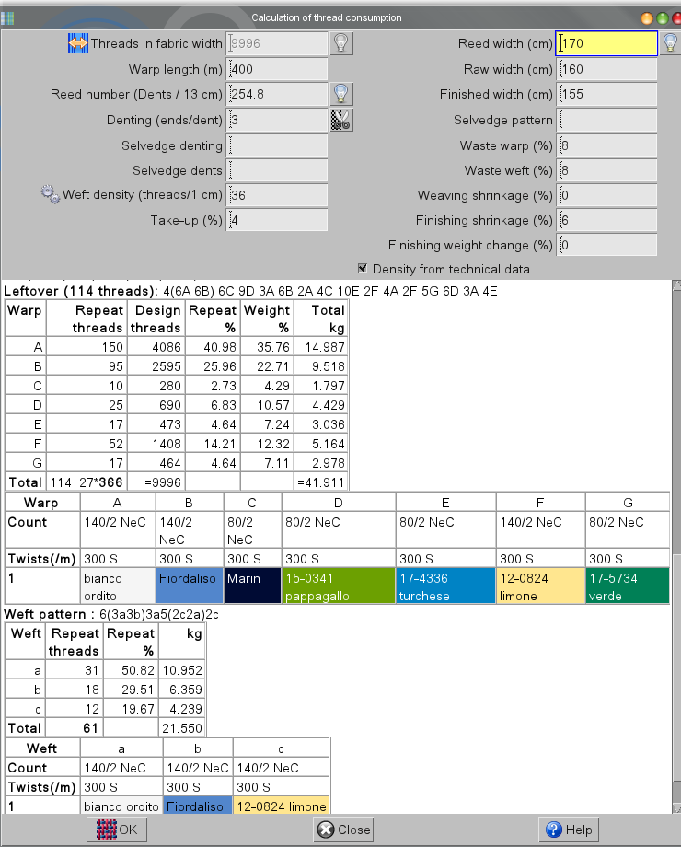Click the scissors icon beside Denting field
The height and width of the screenshot is (847, 681).
tap(340, 120)
